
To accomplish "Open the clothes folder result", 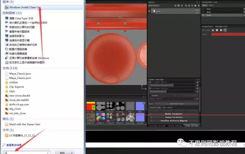I will [13, 82].
